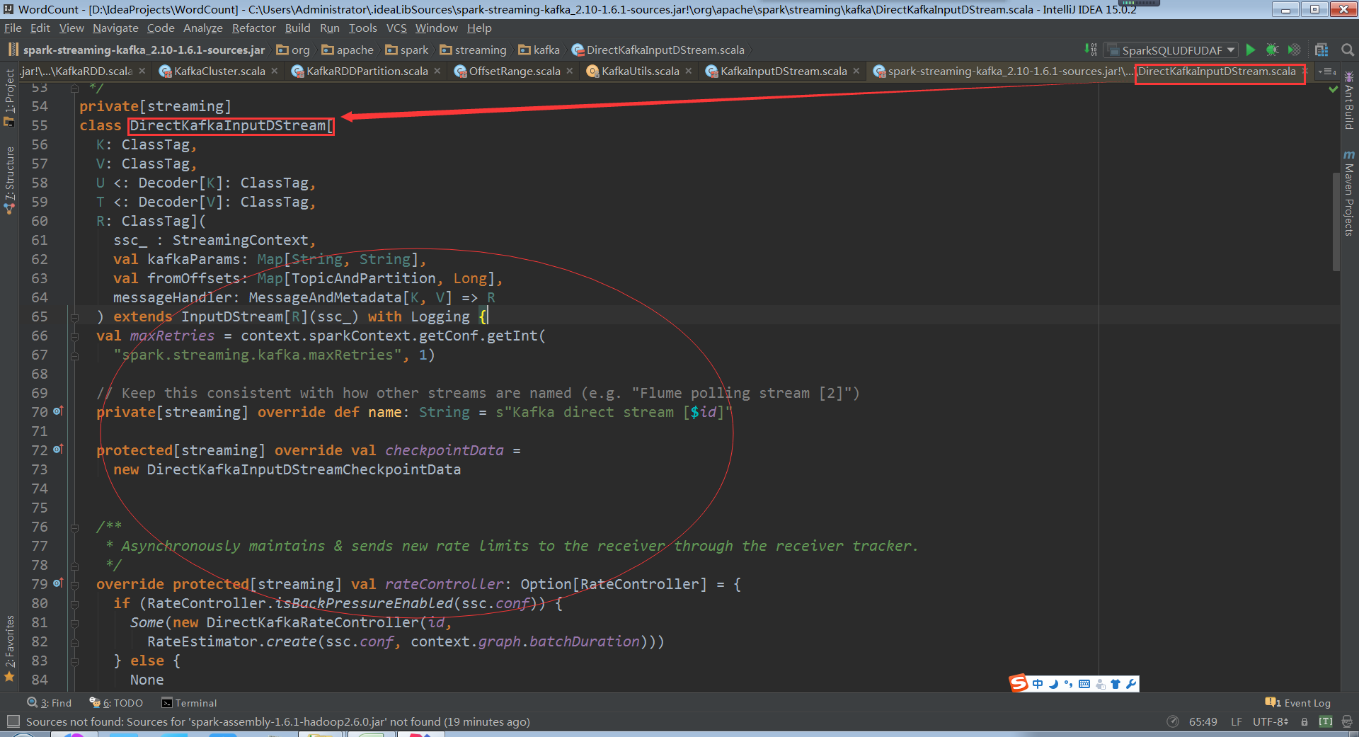Collapse rateController fold at line 79
The width and height of the screenshot is (1359, 737).
[x=74, y=584]
